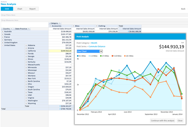
Task: Expand the Clothing column header
Action: (x=97, y=26)
